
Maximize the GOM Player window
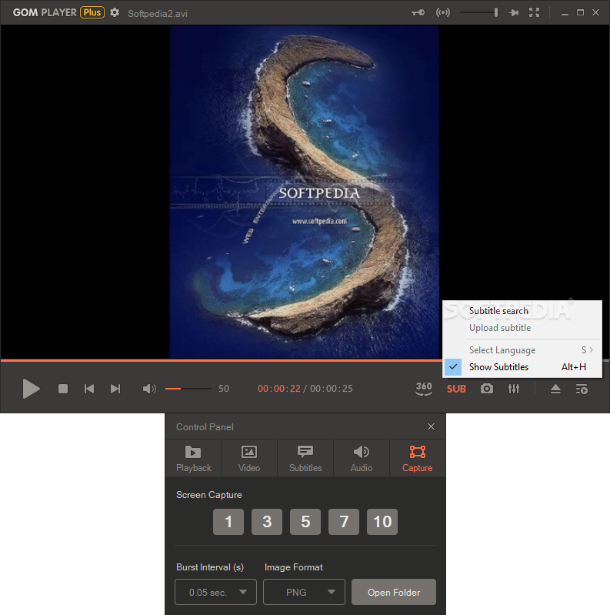tap(580, 12)
